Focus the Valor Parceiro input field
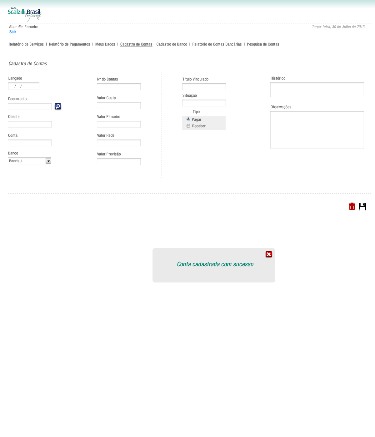The image size is (375, 437). pos(119,124)
